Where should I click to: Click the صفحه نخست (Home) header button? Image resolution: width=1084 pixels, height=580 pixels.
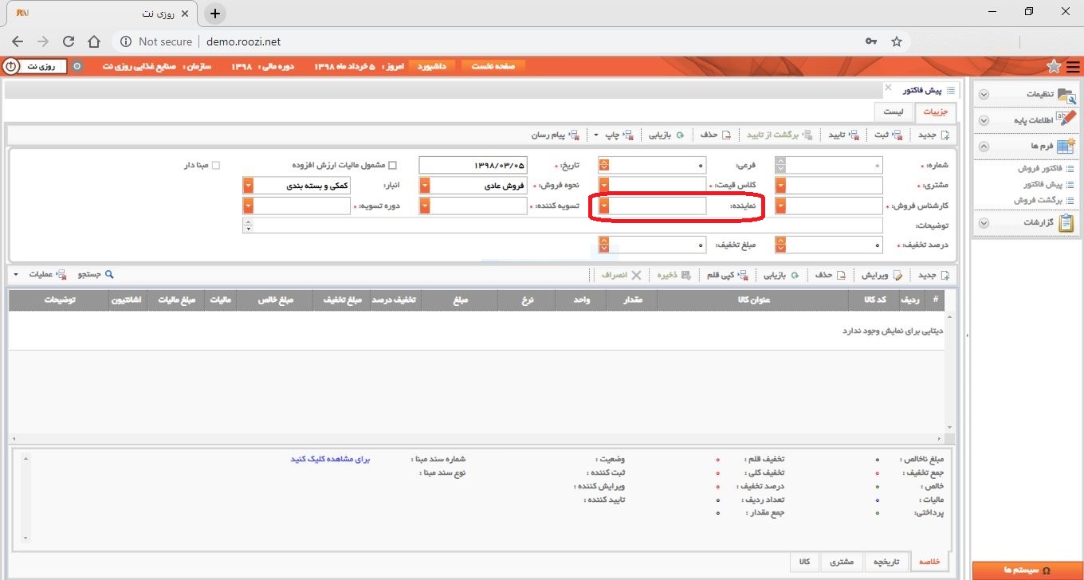click(493, 66)
